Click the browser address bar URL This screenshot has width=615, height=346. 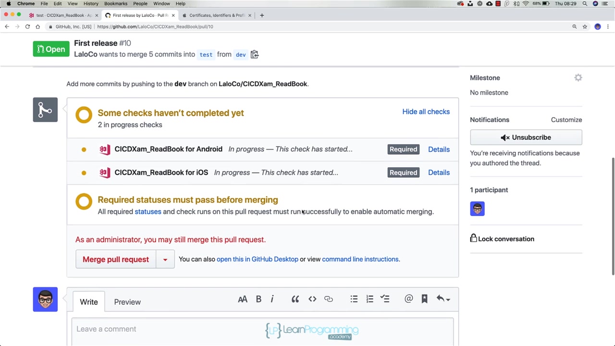pos(155,26)
